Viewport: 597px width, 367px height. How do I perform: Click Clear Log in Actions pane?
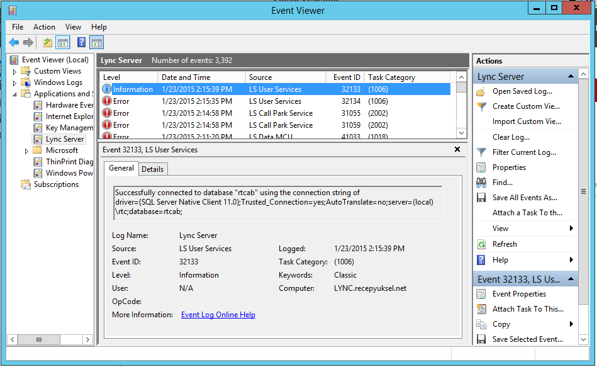(511, 137)
